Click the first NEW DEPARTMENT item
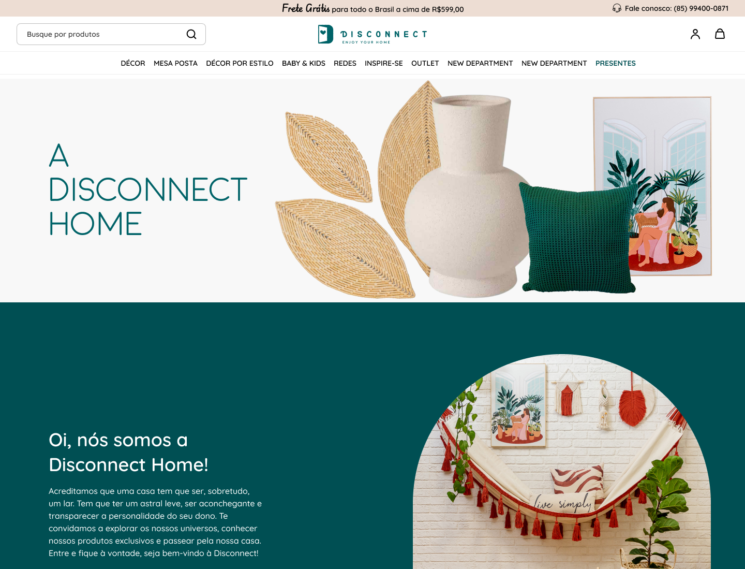 (x=480, y=63)
